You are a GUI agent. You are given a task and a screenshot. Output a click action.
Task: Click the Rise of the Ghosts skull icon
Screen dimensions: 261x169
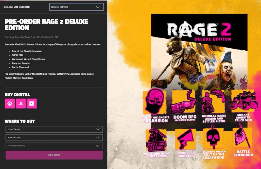[x=155, y=102]
